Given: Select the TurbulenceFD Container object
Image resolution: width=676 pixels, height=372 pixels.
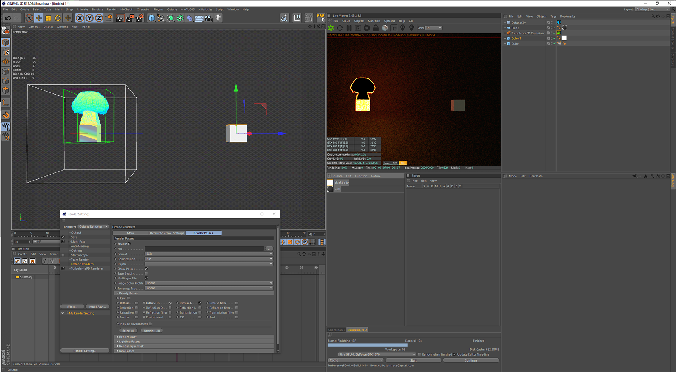Looking at the screenshot, I should tap(528, 33).
